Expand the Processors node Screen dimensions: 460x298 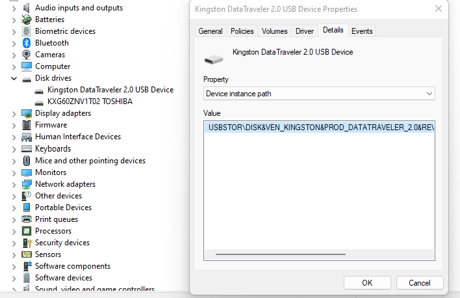[x=14, y=232]
